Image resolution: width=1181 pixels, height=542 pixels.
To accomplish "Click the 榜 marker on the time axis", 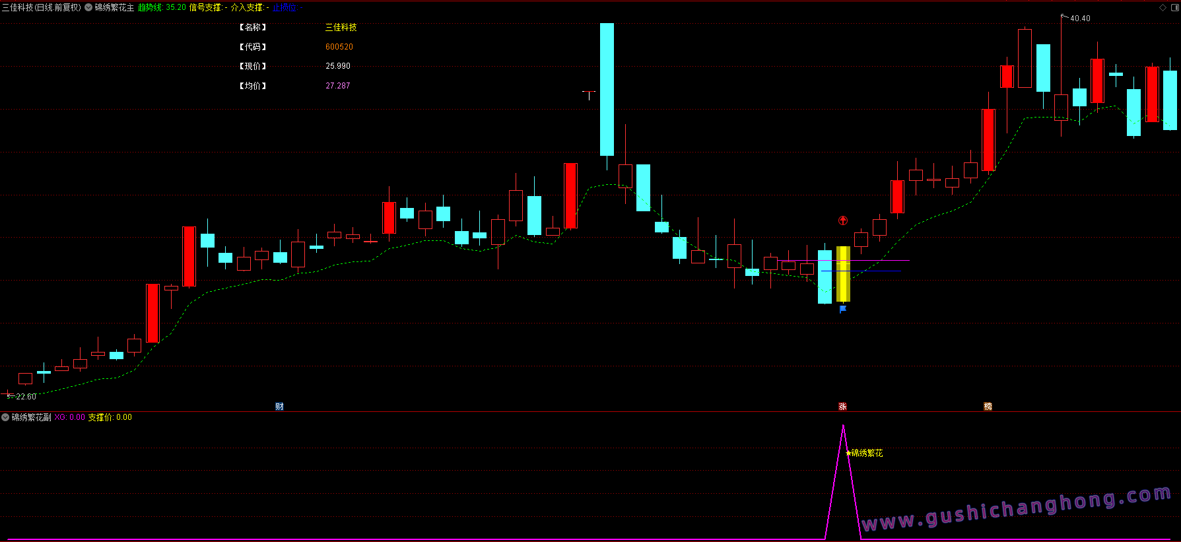I will 988,407.
